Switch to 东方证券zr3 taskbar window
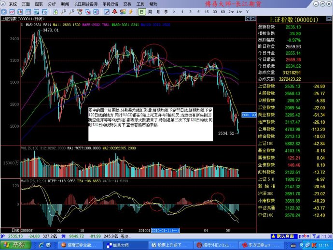 [x=261, y=245]
